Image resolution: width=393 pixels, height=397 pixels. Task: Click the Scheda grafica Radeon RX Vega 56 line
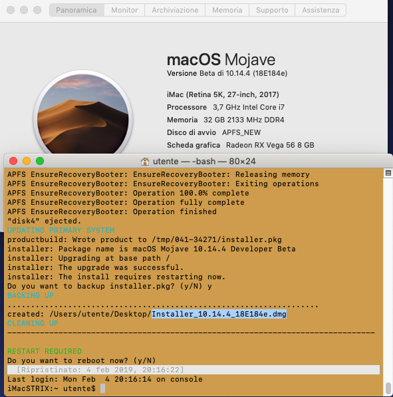coord(241,145)
